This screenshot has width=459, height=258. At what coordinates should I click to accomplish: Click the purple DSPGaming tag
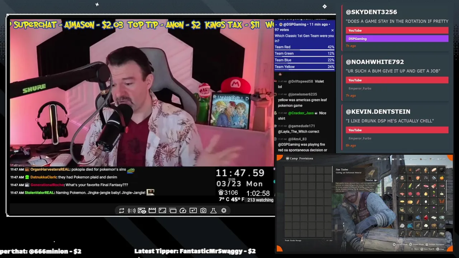coord(397,39)
